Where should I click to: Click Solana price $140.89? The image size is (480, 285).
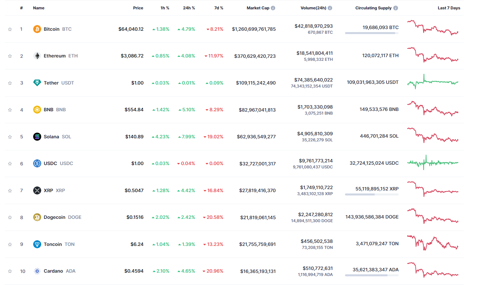pos(134,137)
